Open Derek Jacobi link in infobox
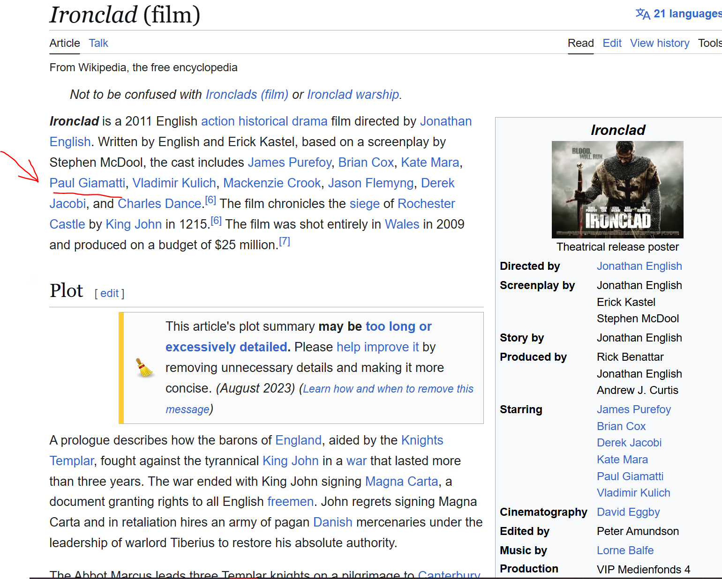 [629, 443]
